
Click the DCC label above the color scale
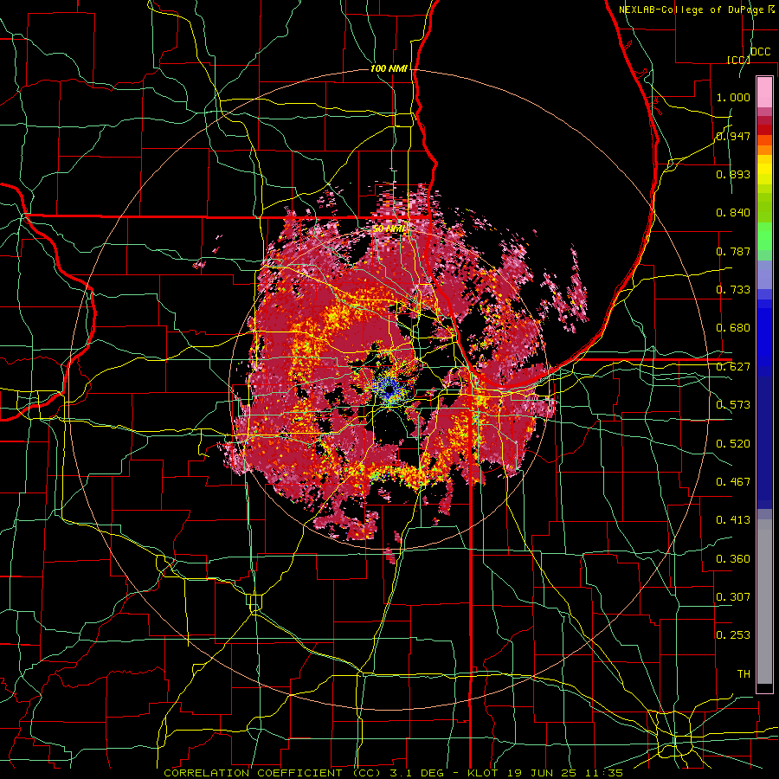pyautogui.click(x=760, y=52)
